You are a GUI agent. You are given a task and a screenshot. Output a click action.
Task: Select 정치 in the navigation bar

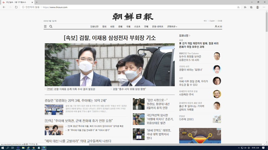pyautogui.click(x=104, y=26)
